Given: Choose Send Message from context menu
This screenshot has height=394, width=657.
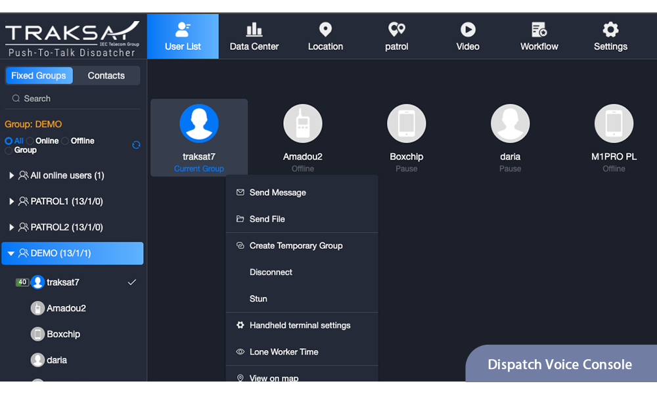Looking at the screenshot, I should (277, 193).
